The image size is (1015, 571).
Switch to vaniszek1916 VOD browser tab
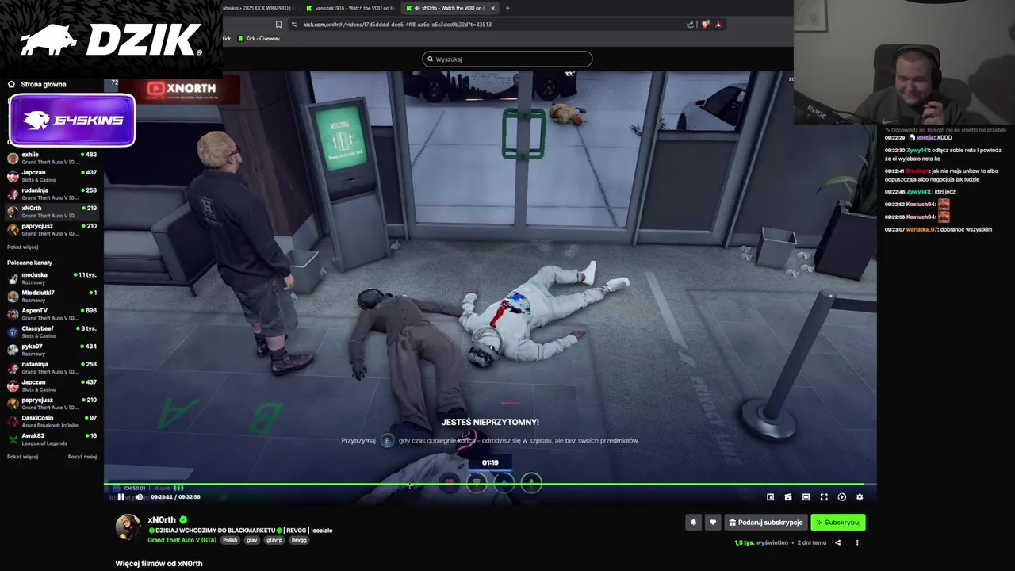(x=350, y=8)
